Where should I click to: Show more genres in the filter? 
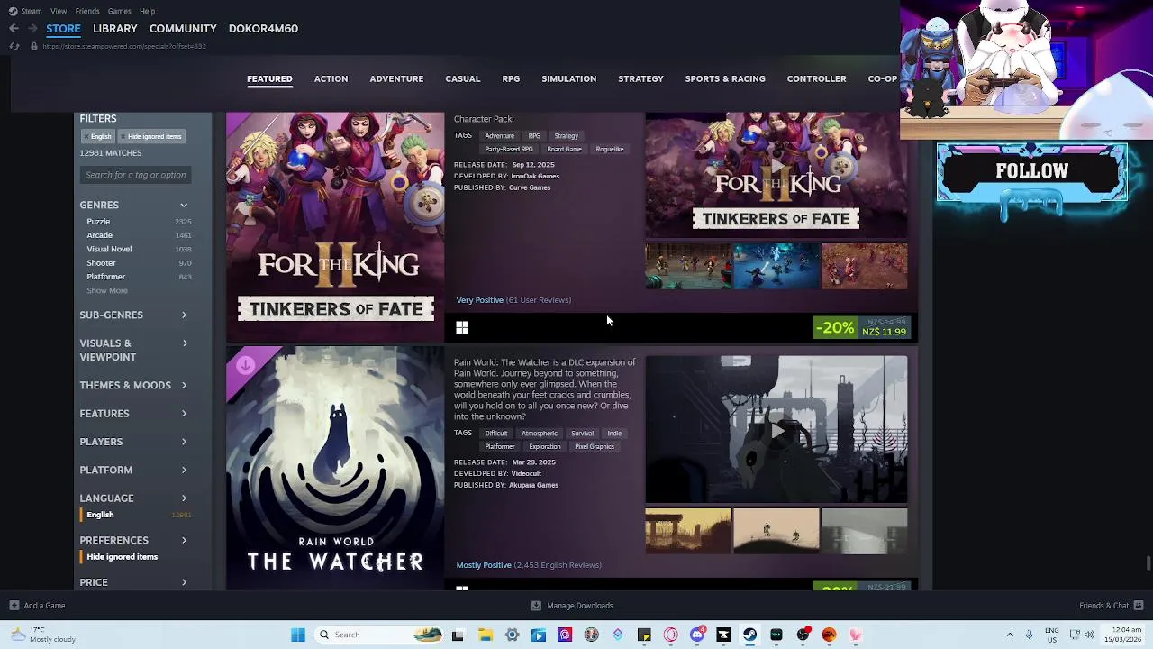[107, 290]
